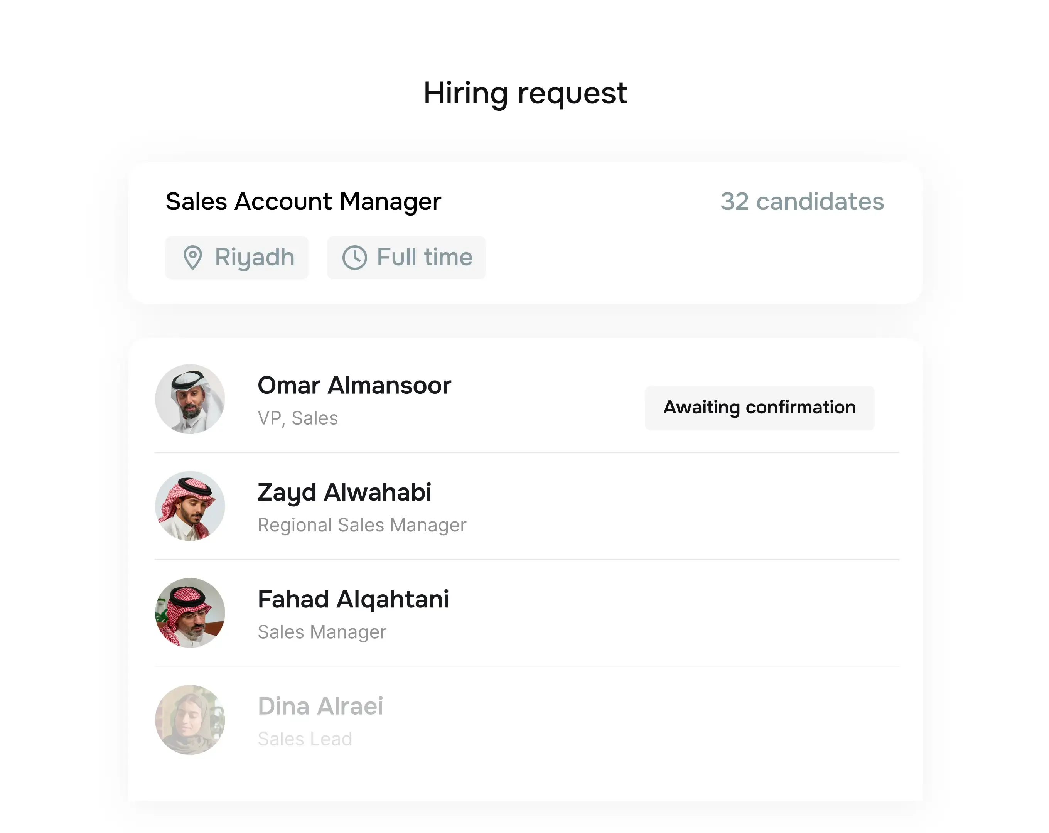
Task: Click the Sales Manager subtitle under Fahad
Action: pos(322,632)
